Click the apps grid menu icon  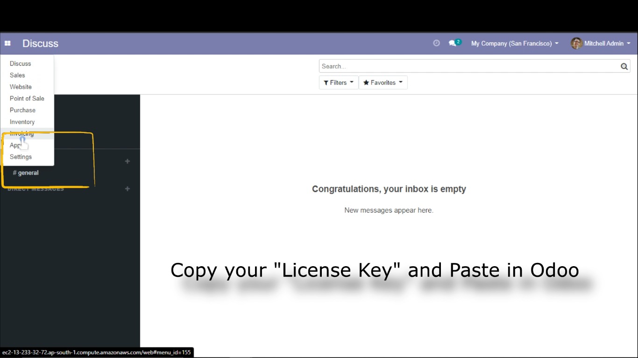click(x=7, y=43)
